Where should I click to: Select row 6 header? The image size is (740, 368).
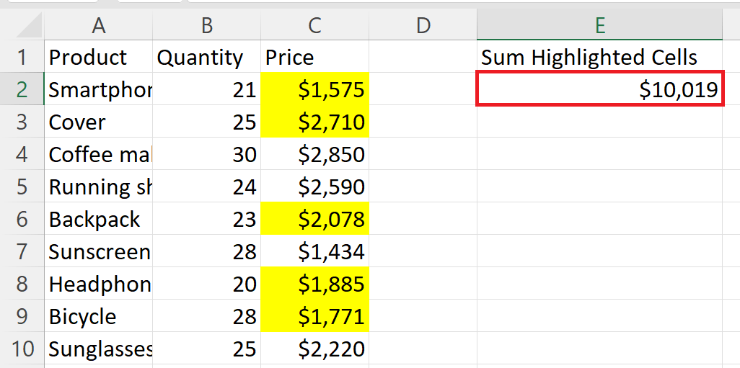click(22, 219)
